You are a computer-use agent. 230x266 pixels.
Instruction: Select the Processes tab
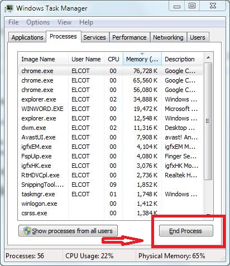[x=63, y=36]
